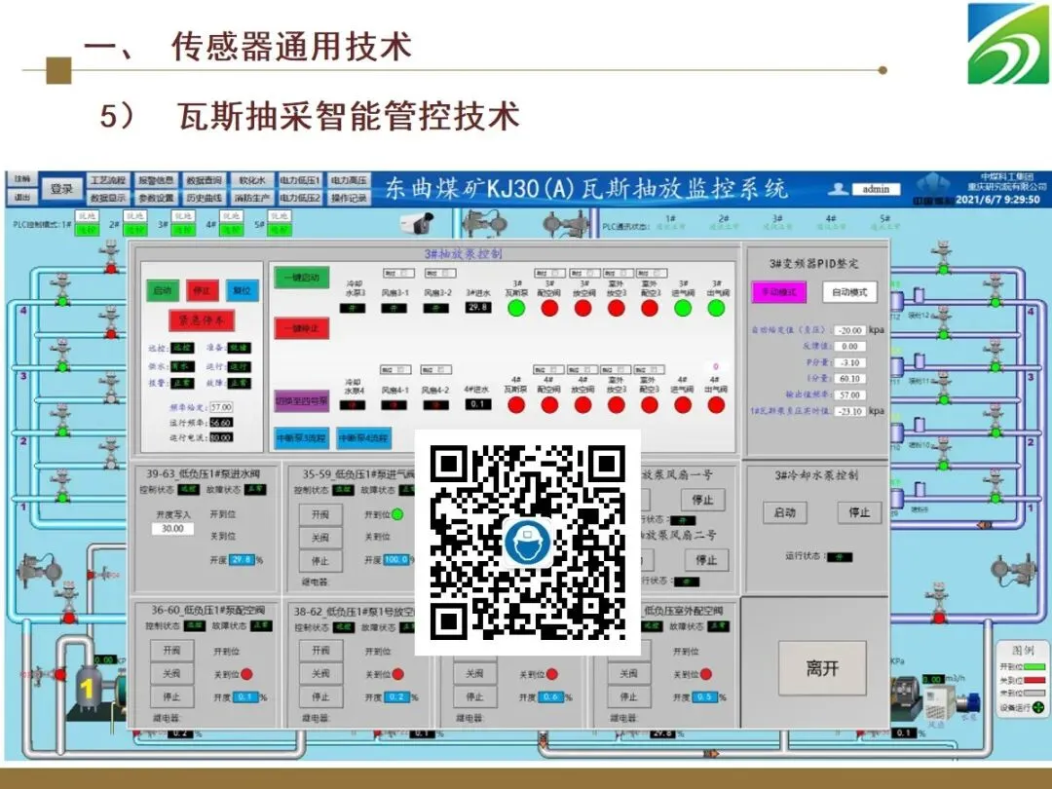
Task: Click the green 开到位 light in the 35-59 panel
Action: (397, 514)
